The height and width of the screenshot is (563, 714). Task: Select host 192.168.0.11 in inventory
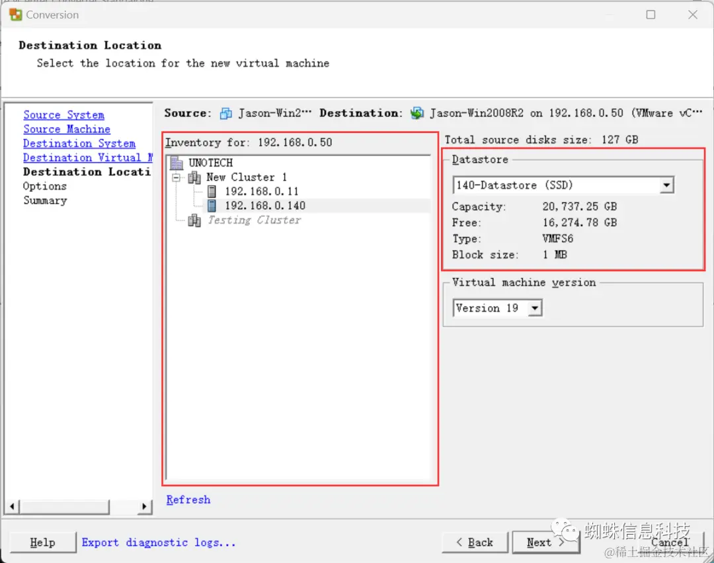[x=261, y=191]
